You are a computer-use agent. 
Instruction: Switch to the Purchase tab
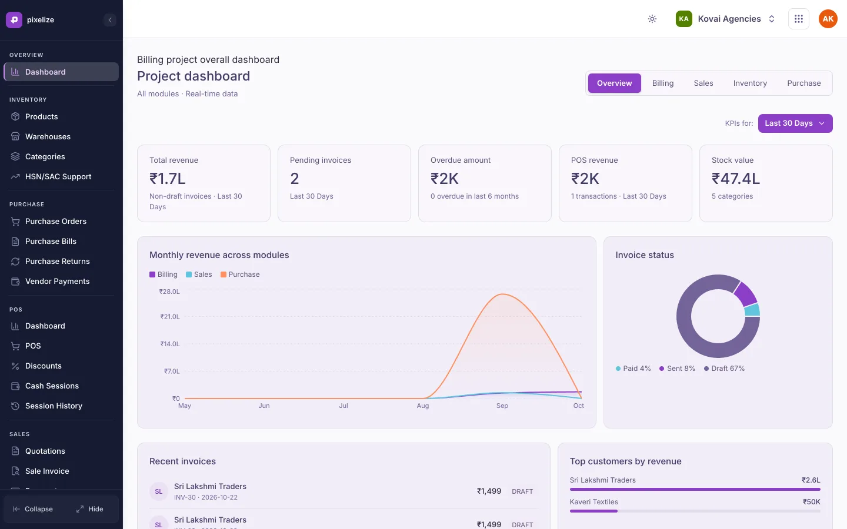click(803, 83)
